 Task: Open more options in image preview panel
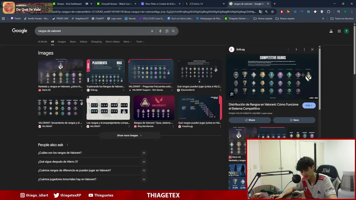304,49
